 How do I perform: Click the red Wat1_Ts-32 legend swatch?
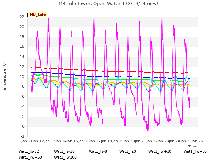click(x=14, y=152)
